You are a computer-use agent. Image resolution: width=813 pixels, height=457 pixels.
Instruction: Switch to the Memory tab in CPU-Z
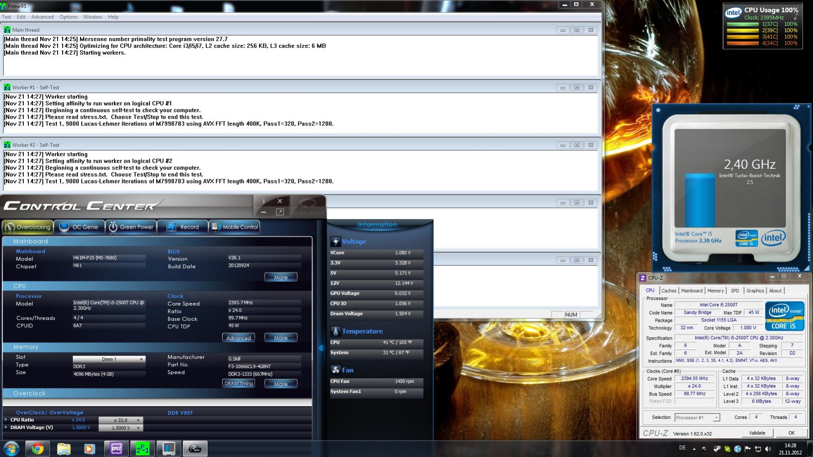pyautogui.click(x=716, y=291)
